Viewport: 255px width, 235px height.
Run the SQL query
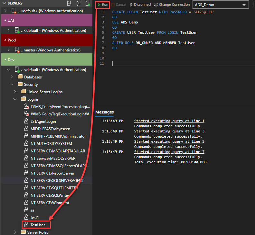click(x=103, y=5)
